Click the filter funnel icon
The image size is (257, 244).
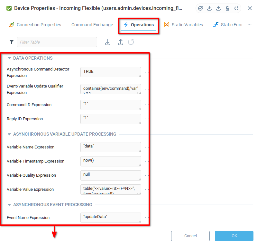click(x=12, y=42)
